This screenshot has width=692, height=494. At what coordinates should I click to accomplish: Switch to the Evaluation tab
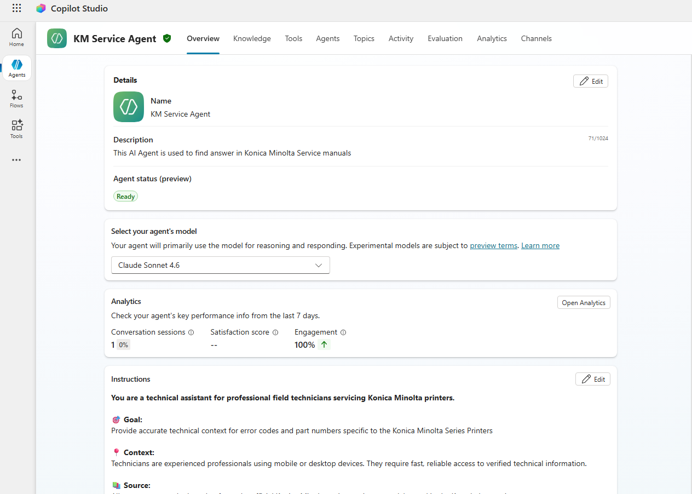(445, 38)
